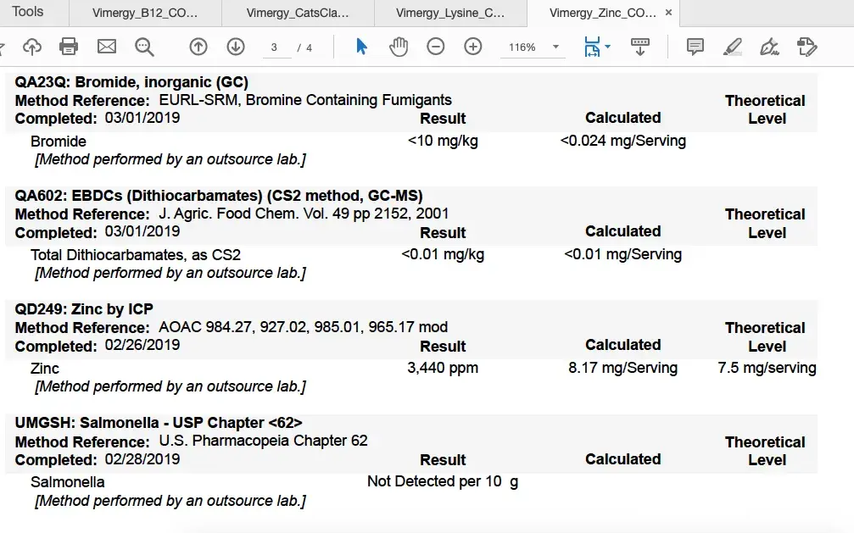Image resolution: width=854 pixels, height=533 pixels.
Task: Open the Fill & Sign pen tool
Action: click(770, 47)
